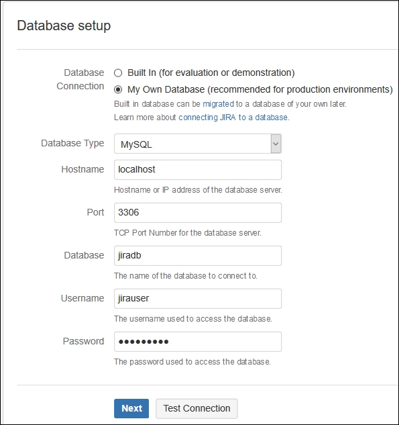Click into the Port field showing 3306
Screen dimensions: 399x425
pyautogui.click(x=198, y=213)
